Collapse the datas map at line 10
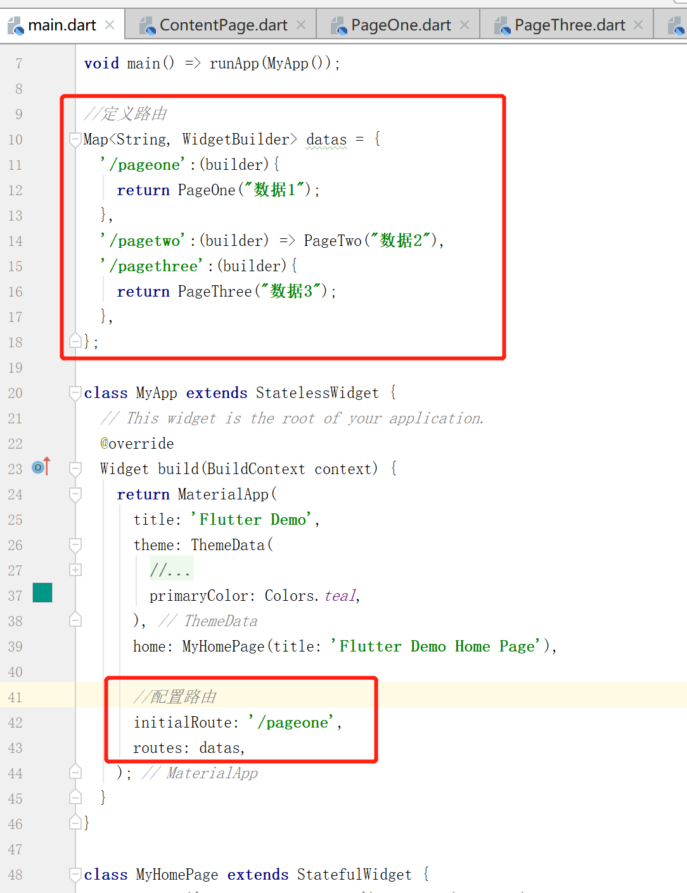 point(75,139)
